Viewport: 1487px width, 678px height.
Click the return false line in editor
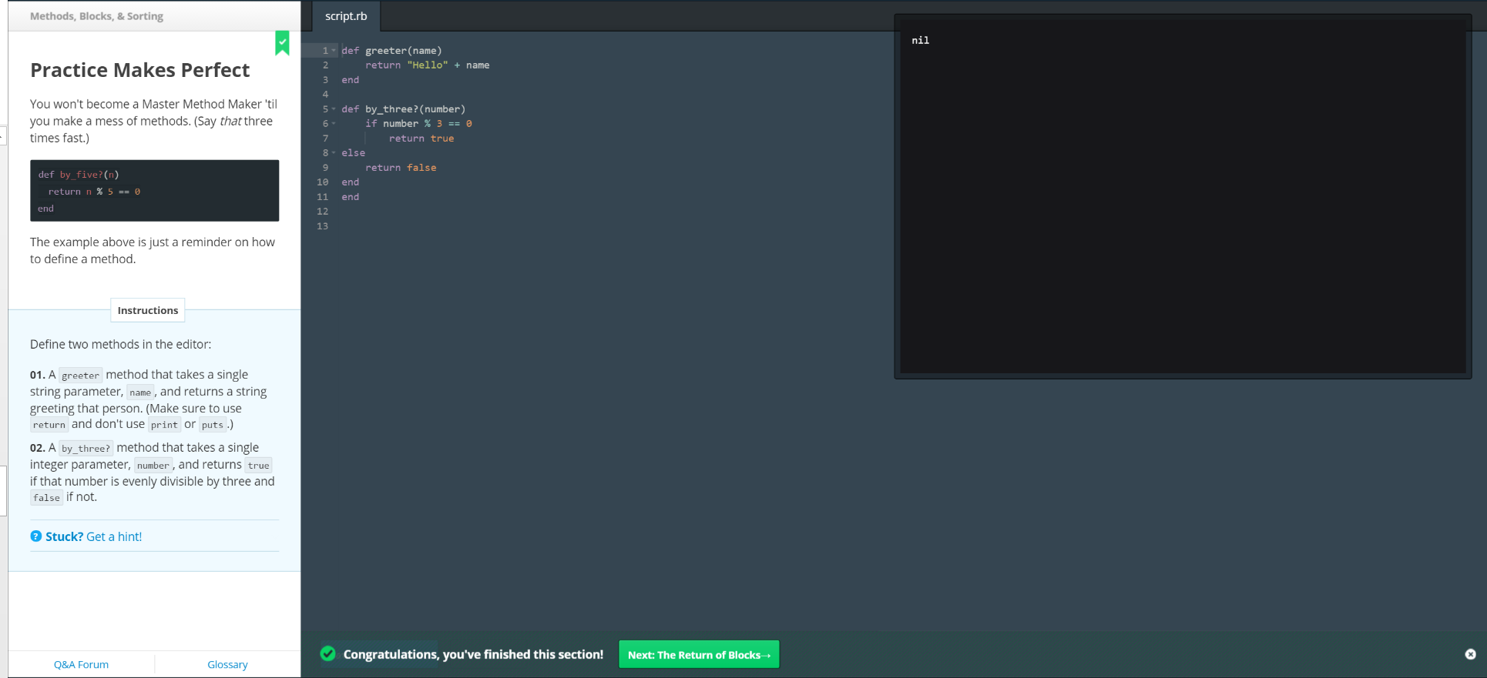pos(401,168)
